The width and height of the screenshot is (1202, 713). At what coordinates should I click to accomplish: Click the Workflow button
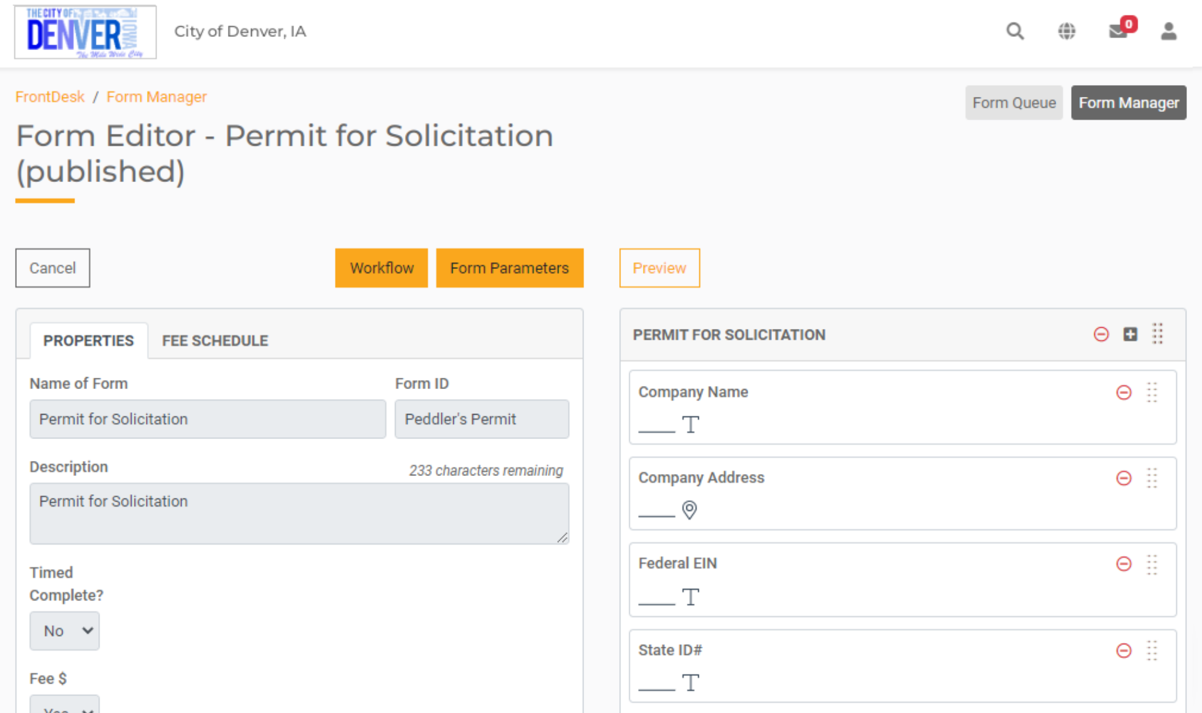(x=381, y=268)
